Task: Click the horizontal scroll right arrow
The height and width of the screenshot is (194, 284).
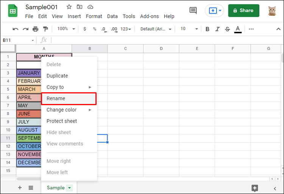Action: (278, 179)
